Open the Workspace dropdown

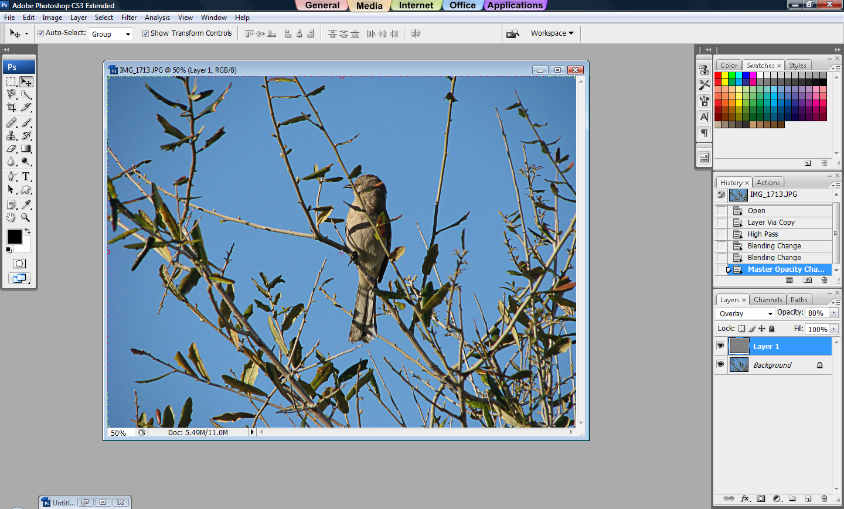click(551, 33)
